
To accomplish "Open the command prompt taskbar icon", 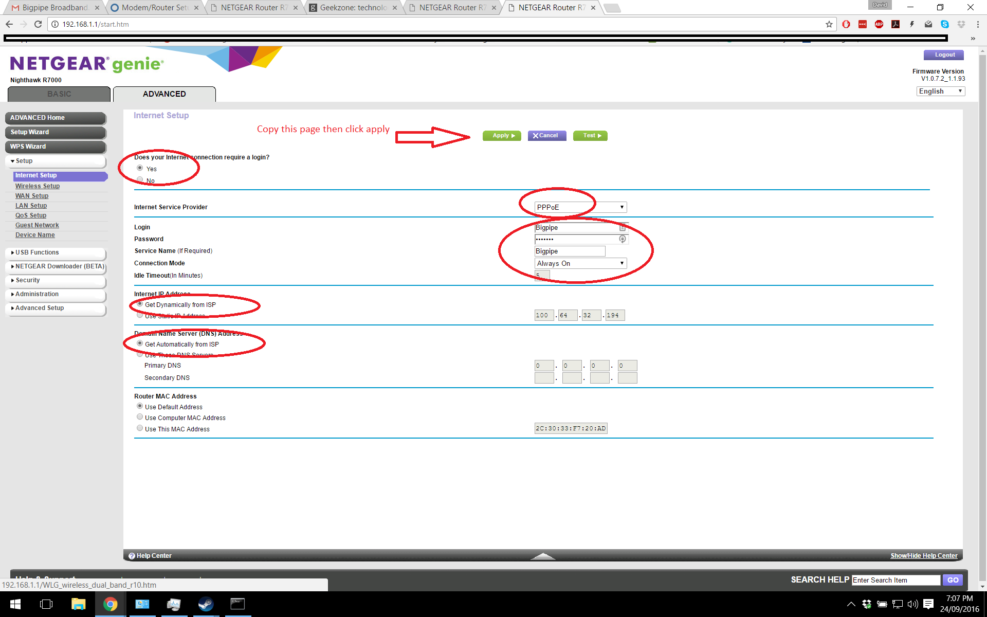I will pos(237,604).
